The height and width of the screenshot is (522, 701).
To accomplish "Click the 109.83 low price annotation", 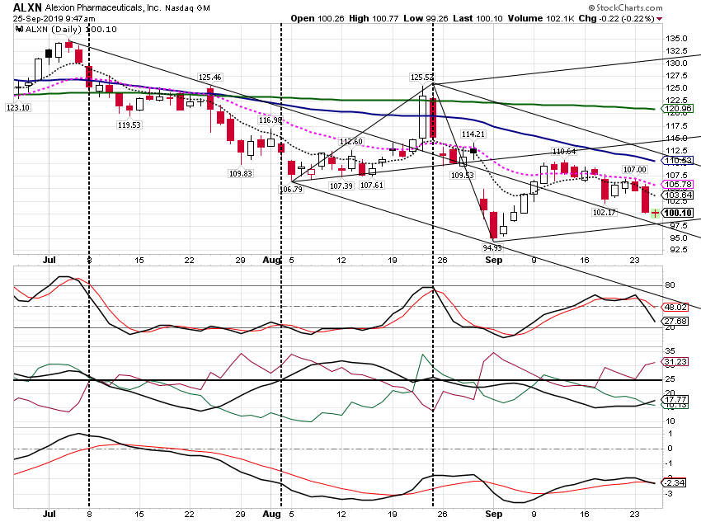I will (241, 173).
